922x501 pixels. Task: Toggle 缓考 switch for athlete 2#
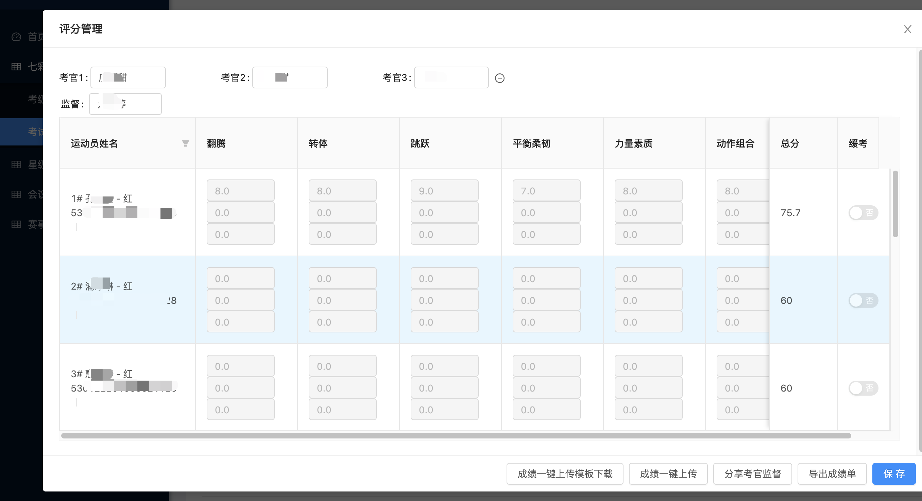863,300
